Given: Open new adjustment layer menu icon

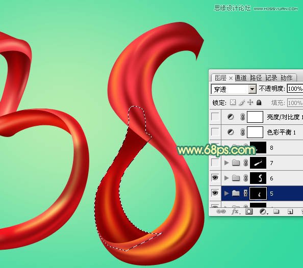Looking at the screenshot, I should 263,212.
